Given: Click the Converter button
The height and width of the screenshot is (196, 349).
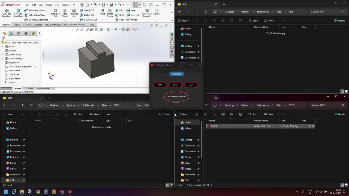Looking at the screenshot, I should (177, 74).
